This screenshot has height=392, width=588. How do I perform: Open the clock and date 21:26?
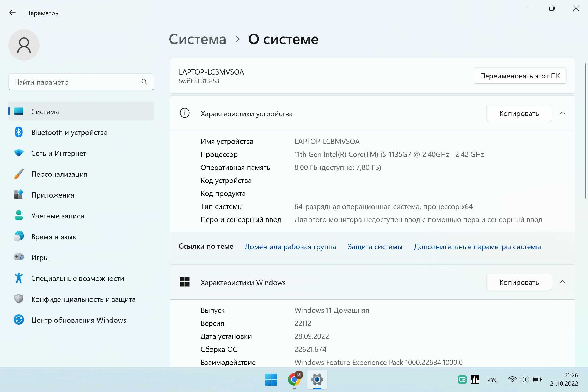click(x=564, y=379)
